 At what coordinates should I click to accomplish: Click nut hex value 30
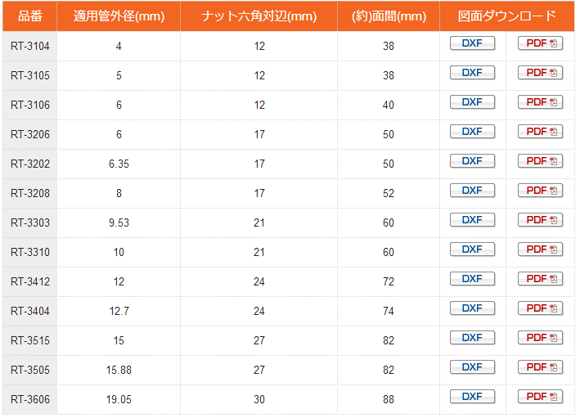point(259,399)
